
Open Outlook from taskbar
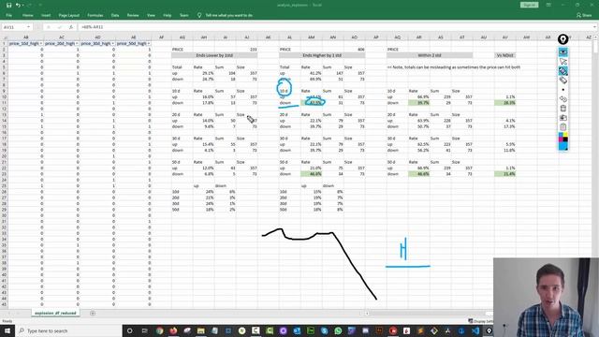297,330
